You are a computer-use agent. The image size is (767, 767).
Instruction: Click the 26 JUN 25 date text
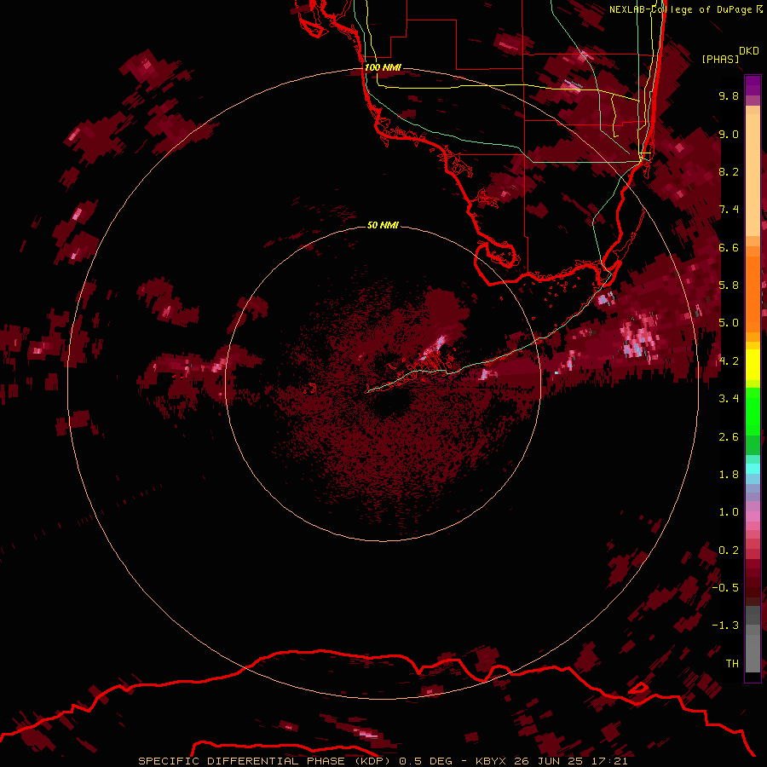[x=550, y=761]
